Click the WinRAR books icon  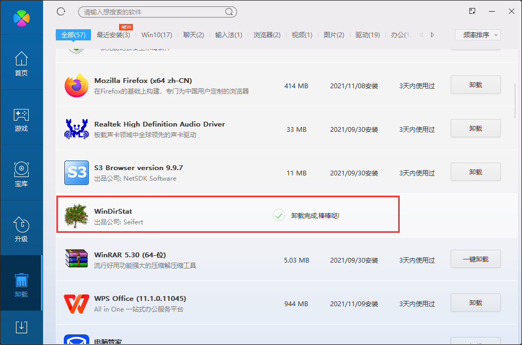pos(77,258)
